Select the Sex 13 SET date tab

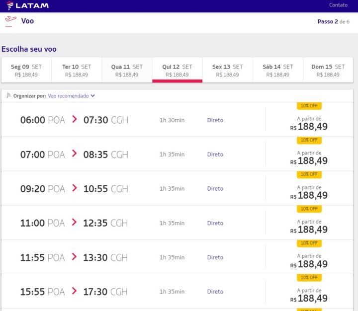click(x=227, y=70)
